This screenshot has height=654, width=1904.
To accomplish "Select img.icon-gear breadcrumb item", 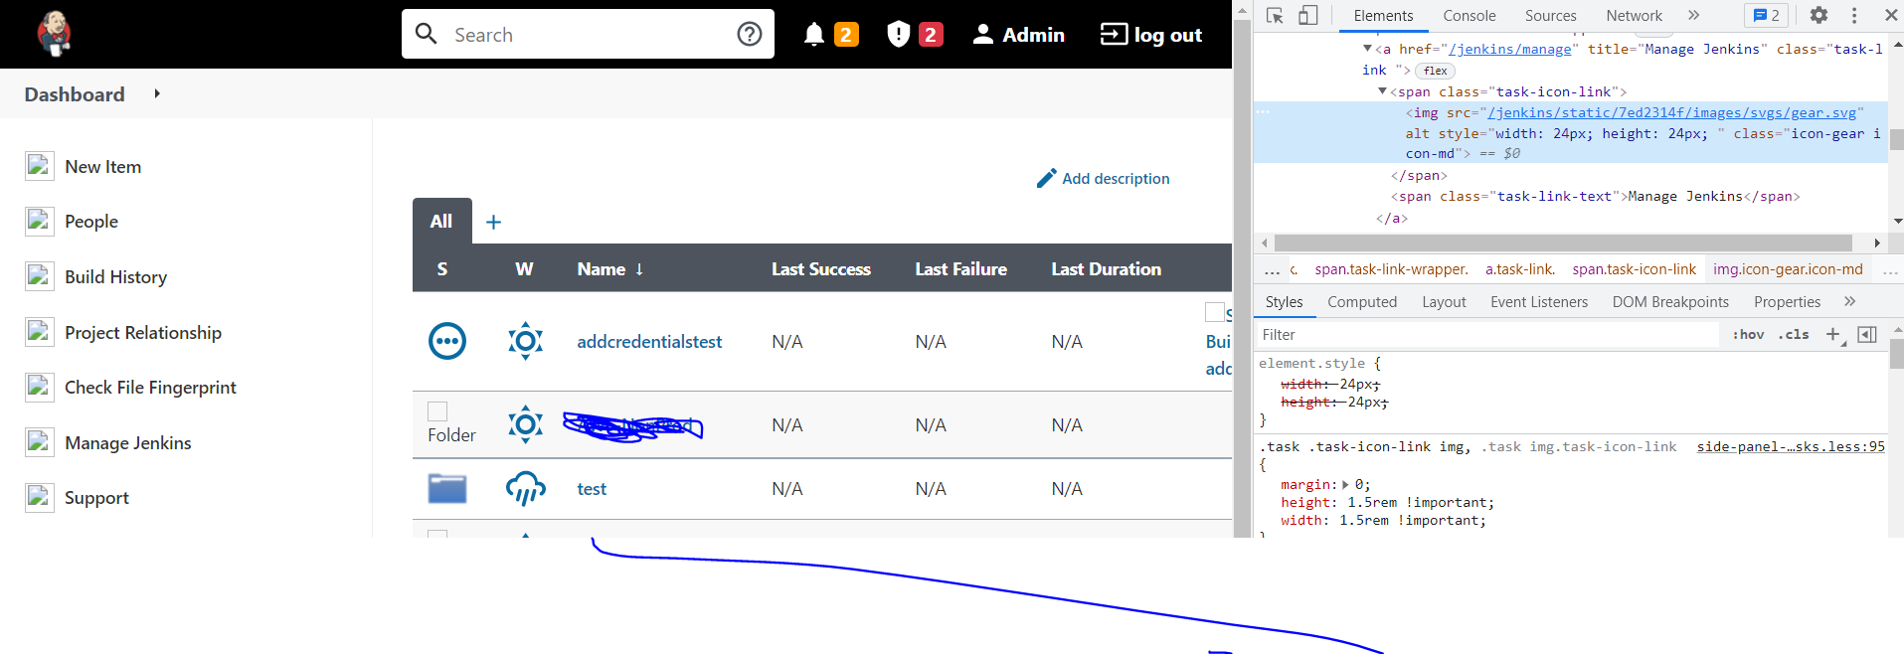I will pyautogui.click(x=1788, y=269).
